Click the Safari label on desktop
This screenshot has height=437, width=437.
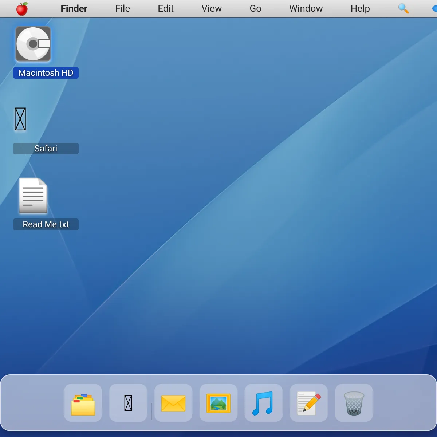46,149
